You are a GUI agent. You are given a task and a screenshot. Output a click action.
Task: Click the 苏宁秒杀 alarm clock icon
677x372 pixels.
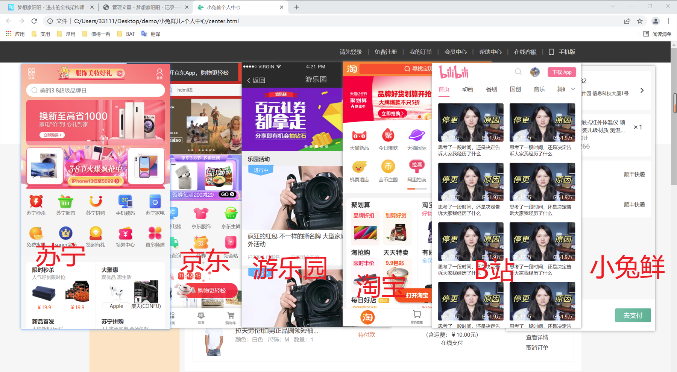(x=36, y=202)
